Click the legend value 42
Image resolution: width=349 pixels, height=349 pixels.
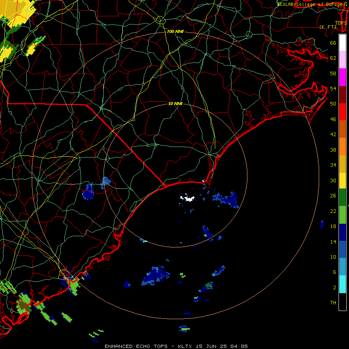click(333, 135)
